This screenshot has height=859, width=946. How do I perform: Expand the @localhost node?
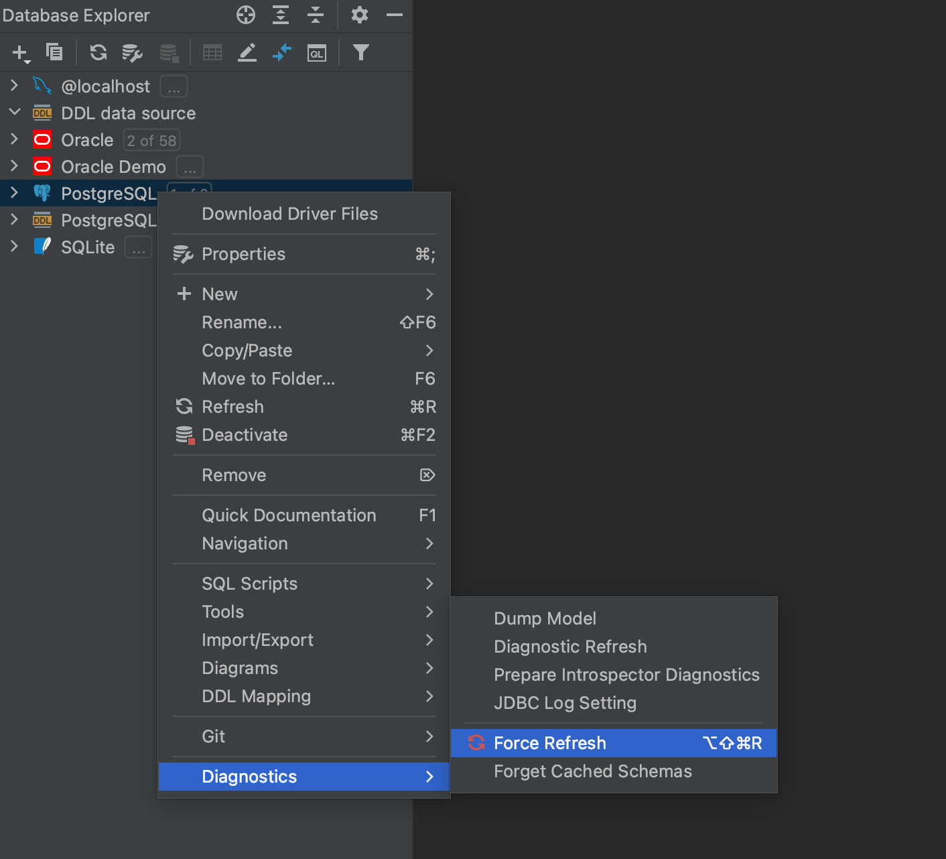[x=14, y=86]
